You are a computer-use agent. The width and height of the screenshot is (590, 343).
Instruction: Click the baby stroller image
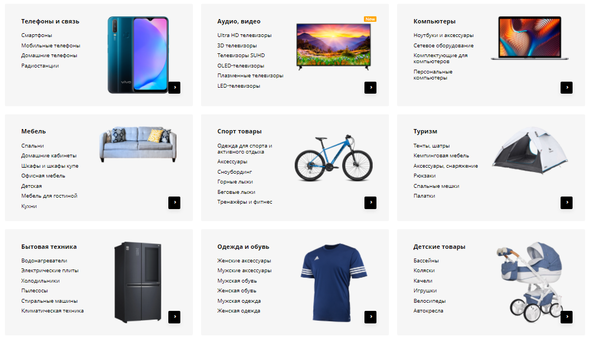531,282
